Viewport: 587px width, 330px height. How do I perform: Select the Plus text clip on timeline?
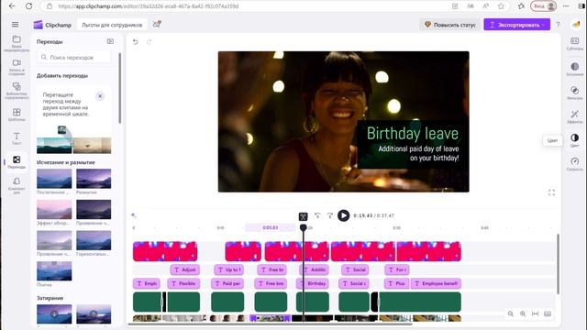click(x=397, y=283)
